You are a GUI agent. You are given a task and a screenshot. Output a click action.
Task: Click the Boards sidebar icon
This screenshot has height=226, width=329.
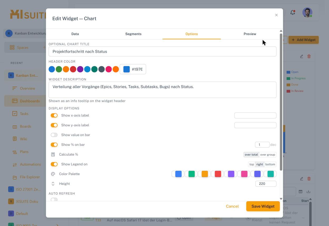15,126
